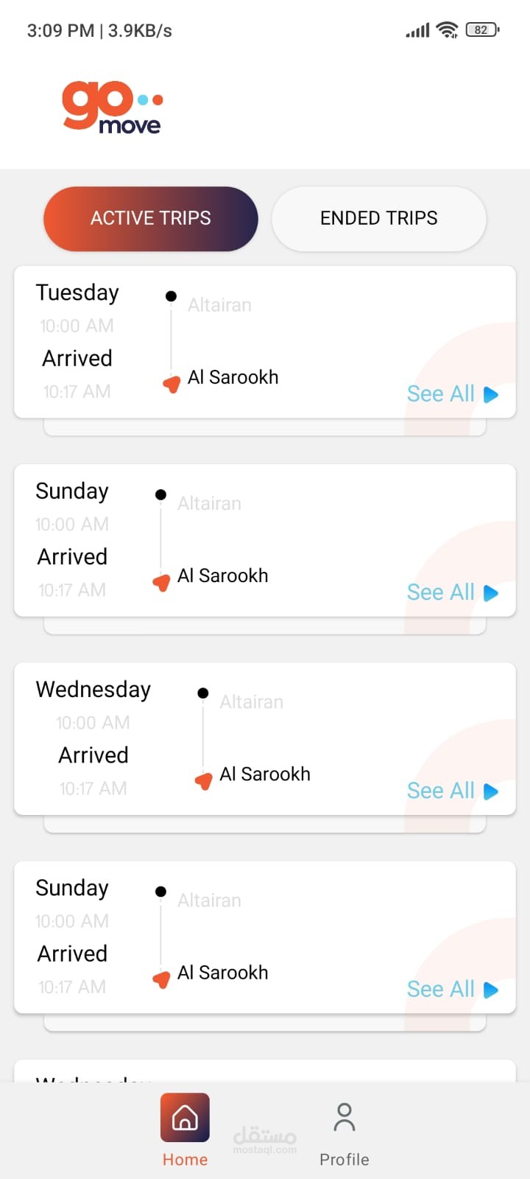Select Al Sarookh destination in Wednesday trip
This screenshot has height=1179, width=530.
[x=265, y=774]
